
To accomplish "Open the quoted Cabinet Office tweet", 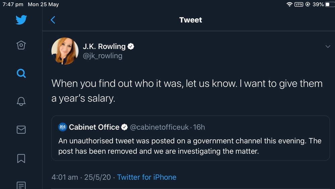I will 190,146.
